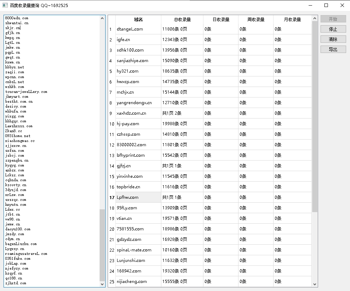Click xiaohongmao.cc in the domain list
Image resolution: width=350 pixels, height=291 pixels.
[x=20, y=141]
